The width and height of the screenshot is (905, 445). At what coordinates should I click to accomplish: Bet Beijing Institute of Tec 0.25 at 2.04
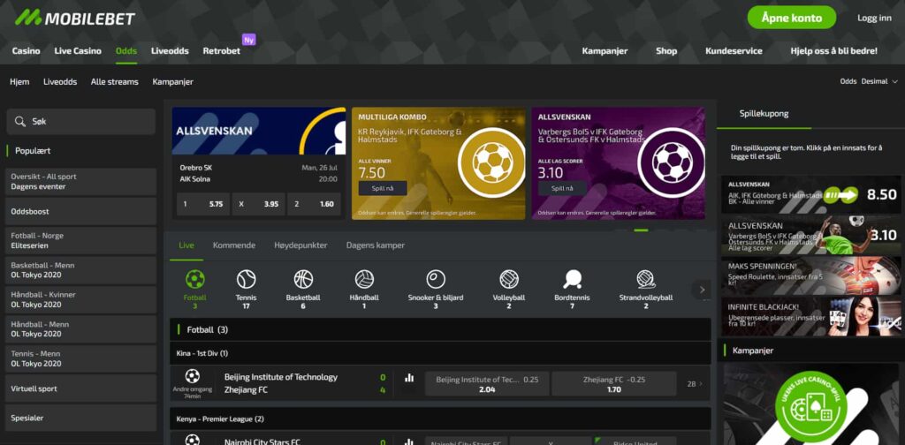point(487,384)
